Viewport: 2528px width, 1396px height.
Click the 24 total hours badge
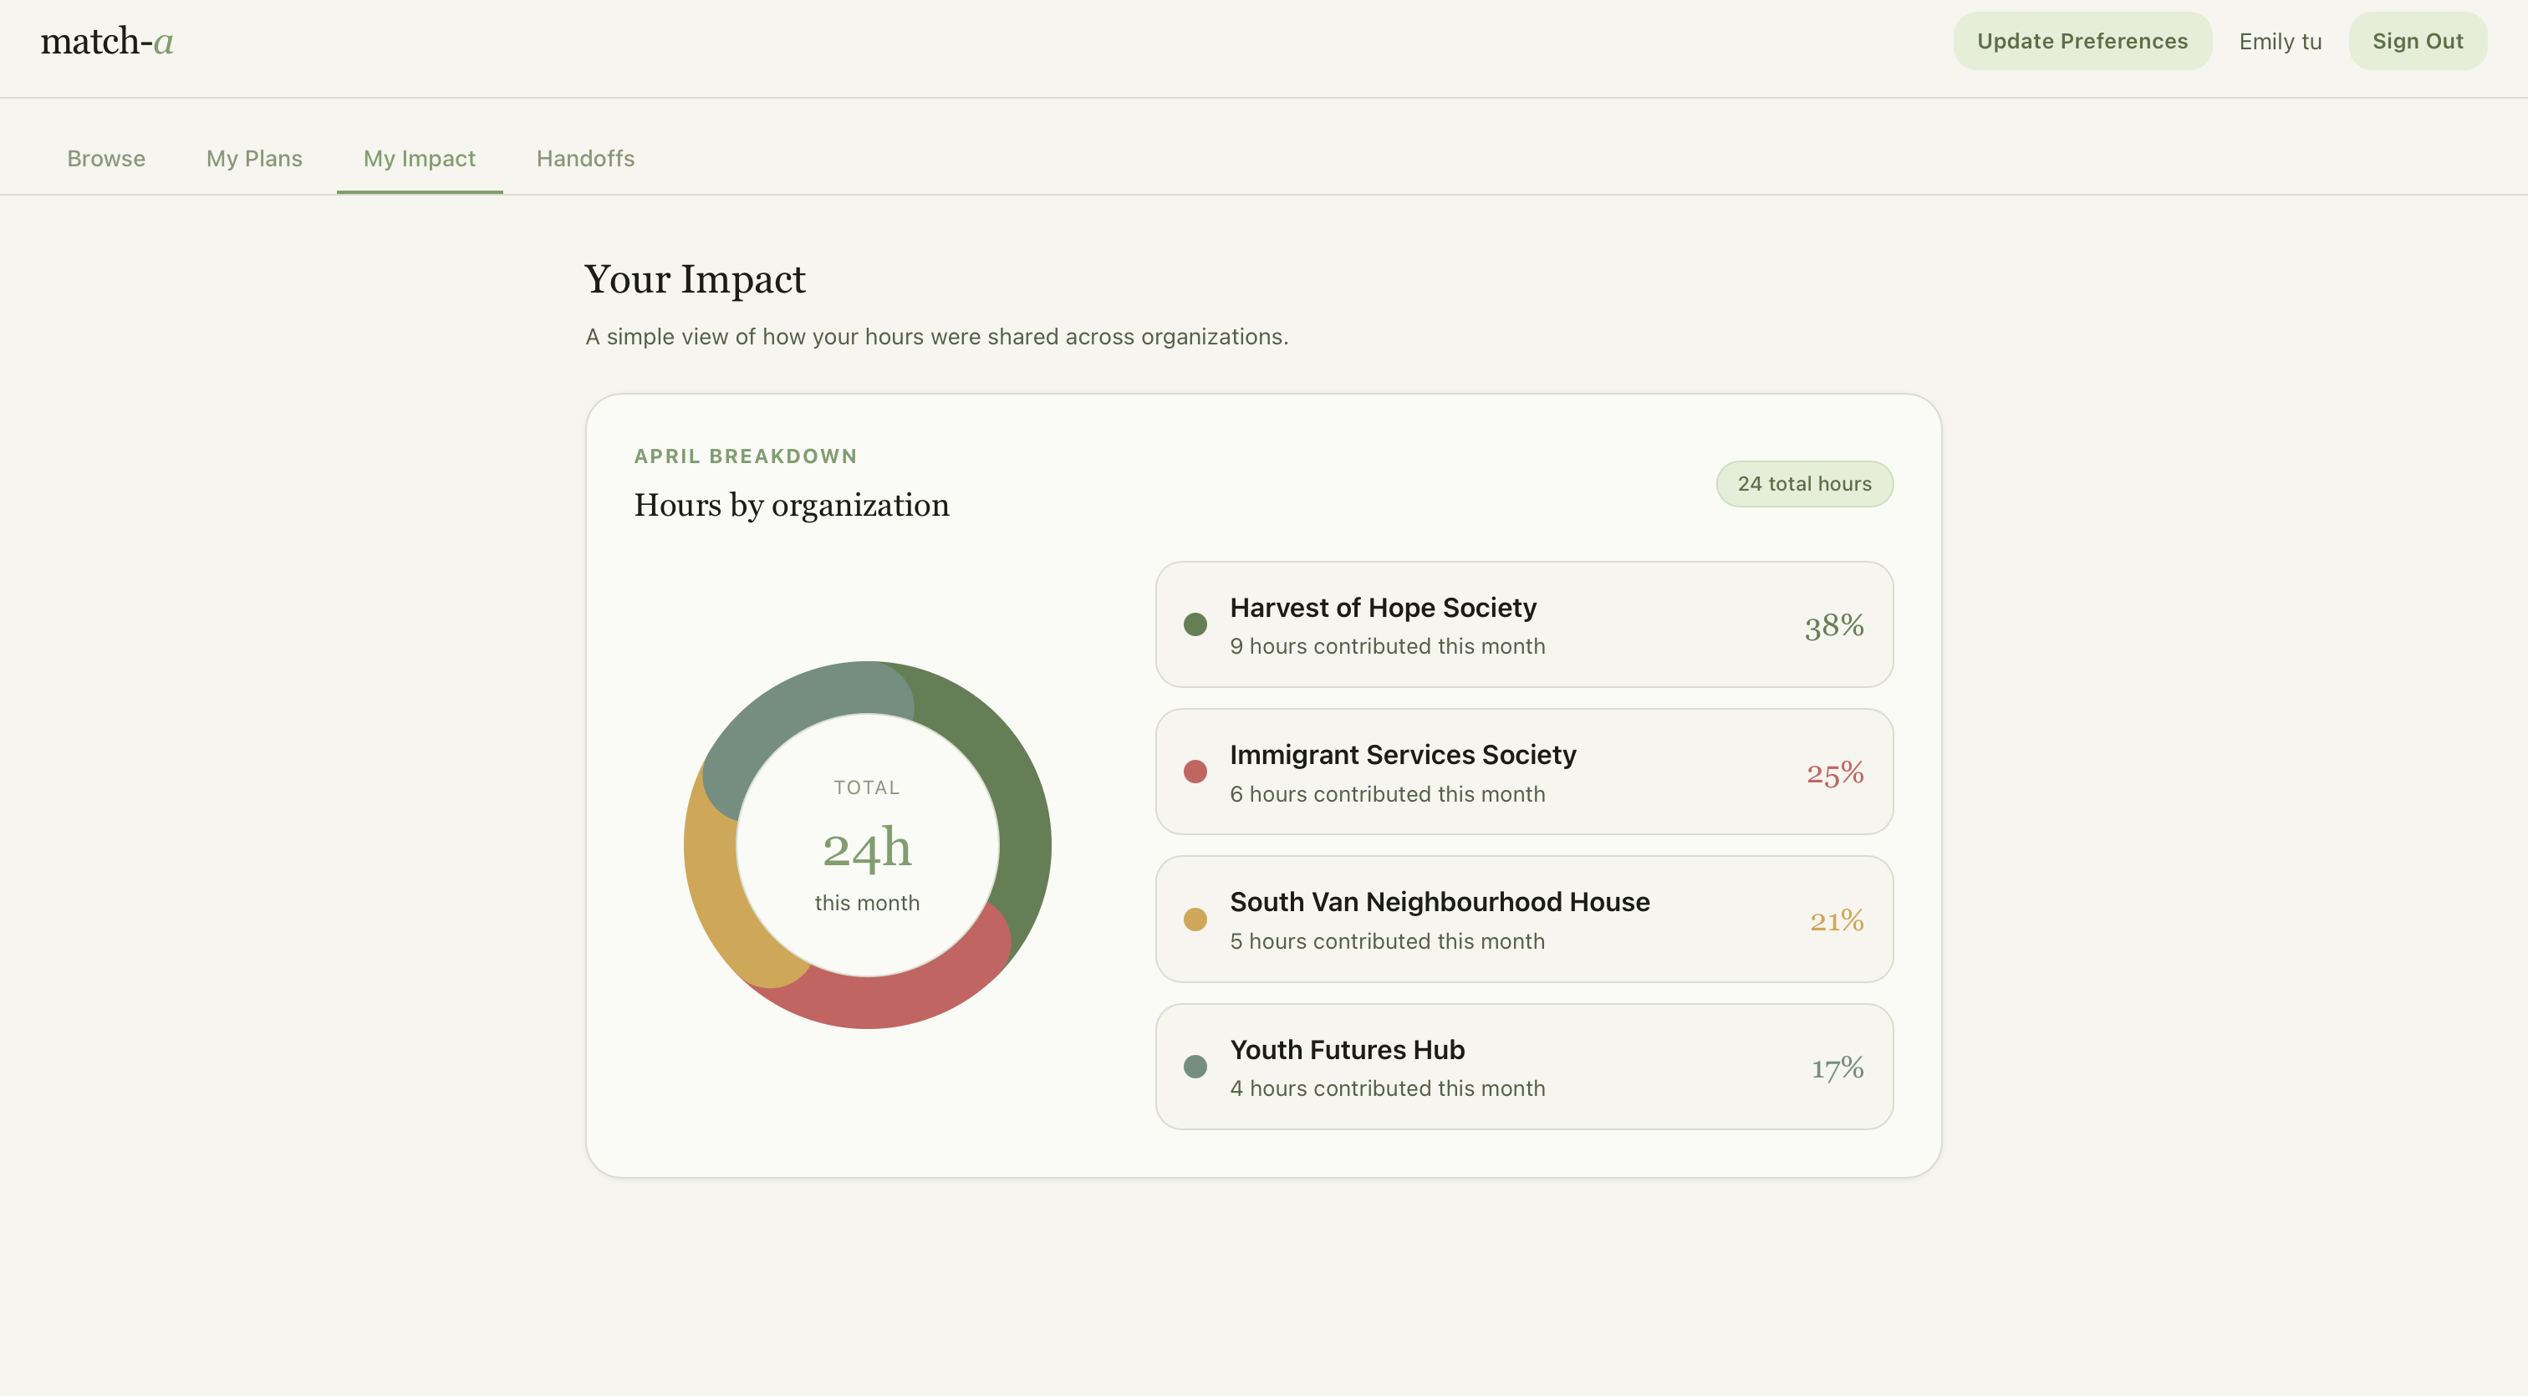(1804, 484)
